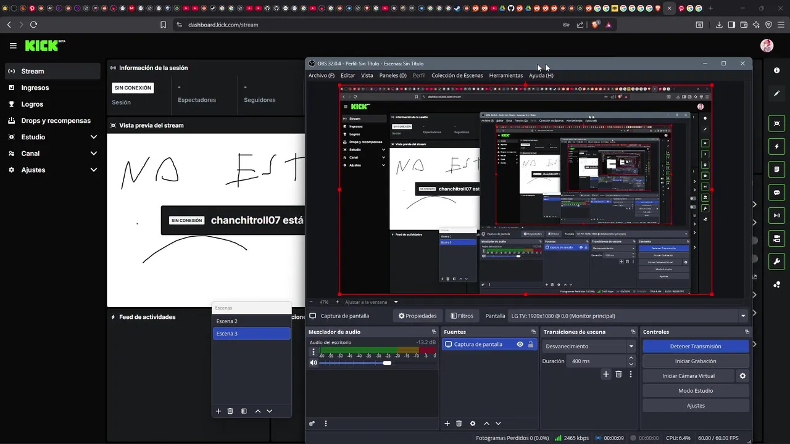The height and width of the screenshot is (444, 790).
Task: Reload the Kick dashboard page
Action: [33, 25]
